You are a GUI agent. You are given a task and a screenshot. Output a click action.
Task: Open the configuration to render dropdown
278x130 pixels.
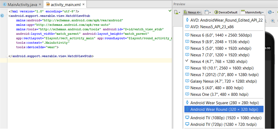click(177, 12)
